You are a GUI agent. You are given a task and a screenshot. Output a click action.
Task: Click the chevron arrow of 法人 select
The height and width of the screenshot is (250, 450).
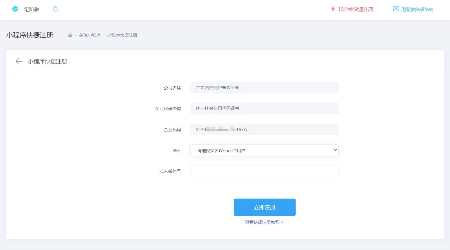(x=335, y=150)
